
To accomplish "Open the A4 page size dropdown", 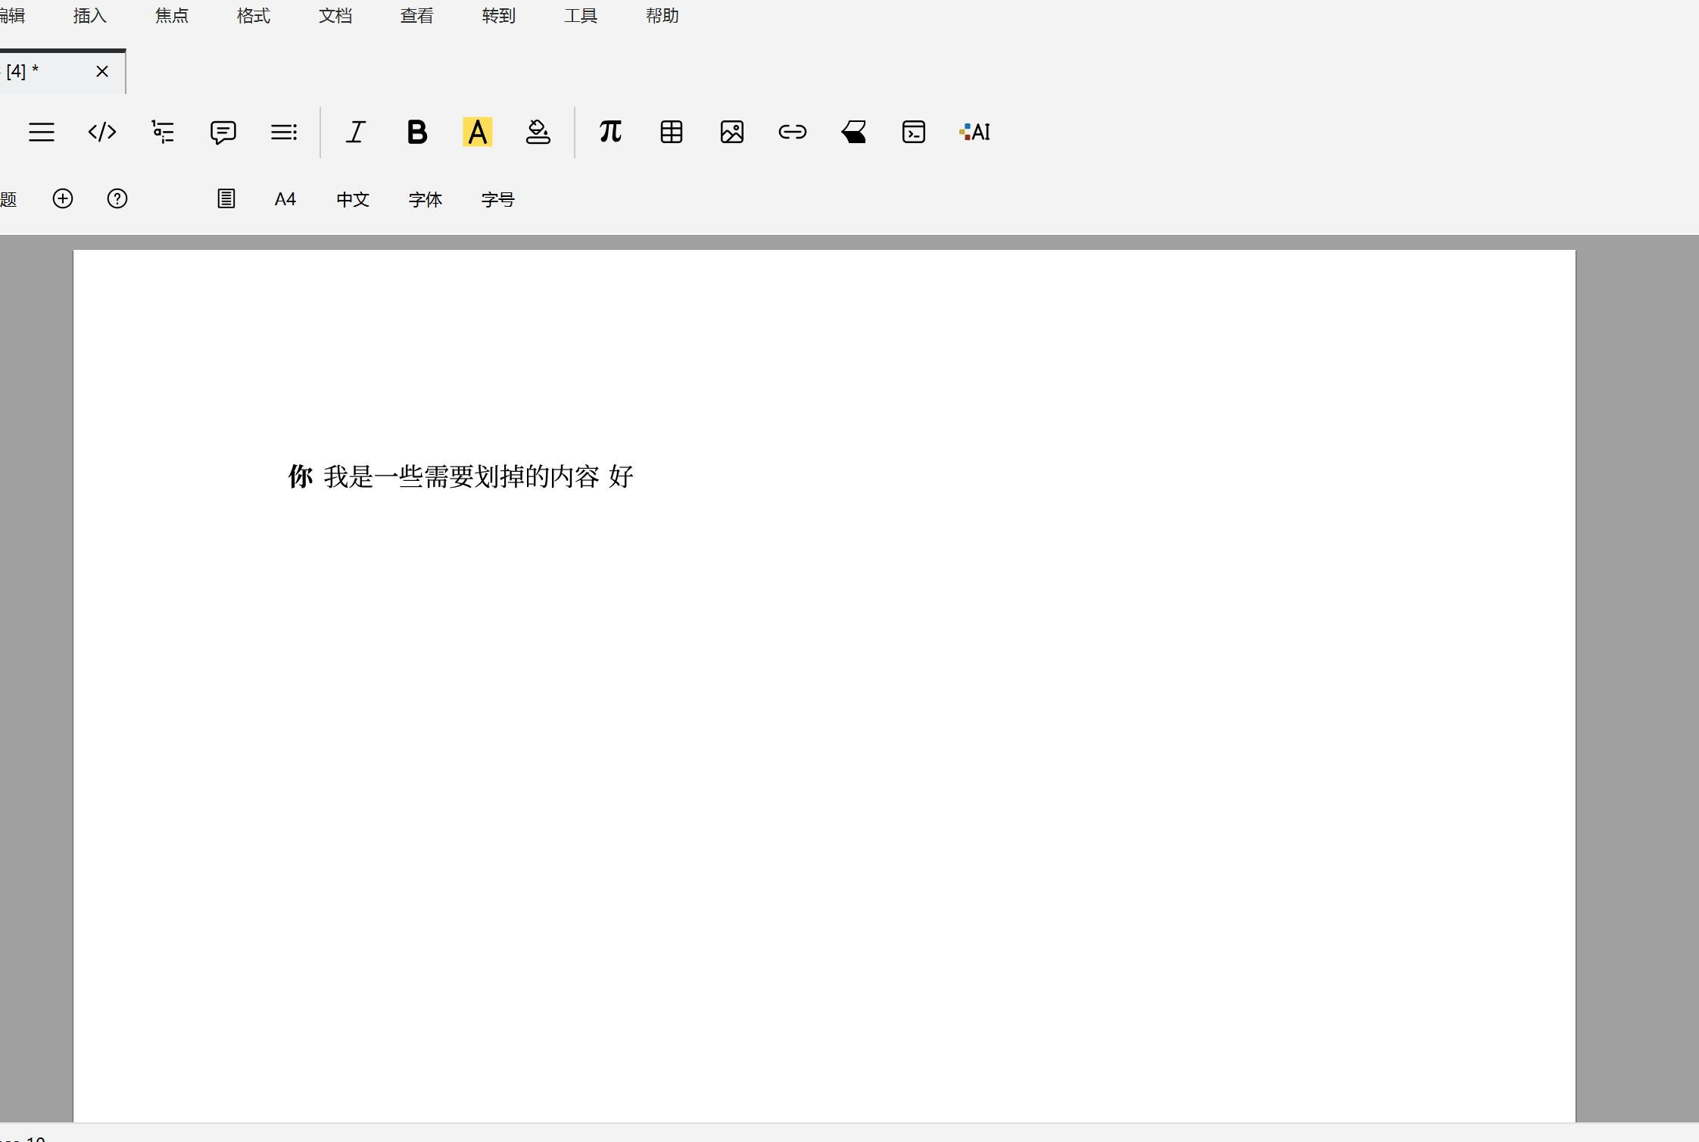I will 285,199.
